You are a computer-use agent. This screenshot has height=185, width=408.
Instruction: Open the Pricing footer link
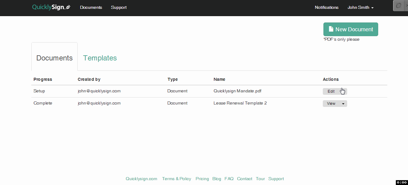click(202, 179)
